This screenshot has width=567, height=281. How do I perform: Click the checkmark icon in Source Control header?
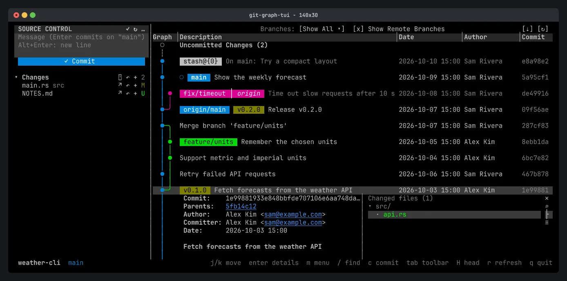click(x=127, y=29)
